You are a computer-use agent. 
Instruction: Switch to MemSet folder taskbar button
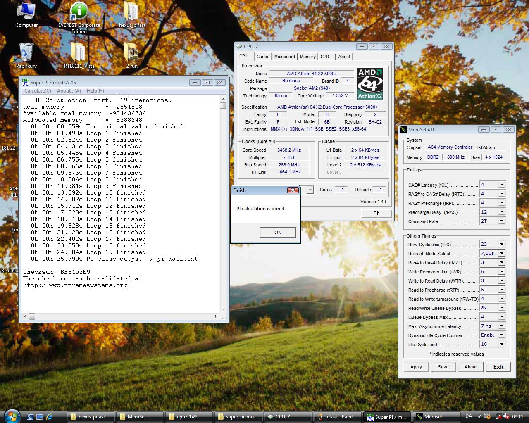(x=140, y=417)
